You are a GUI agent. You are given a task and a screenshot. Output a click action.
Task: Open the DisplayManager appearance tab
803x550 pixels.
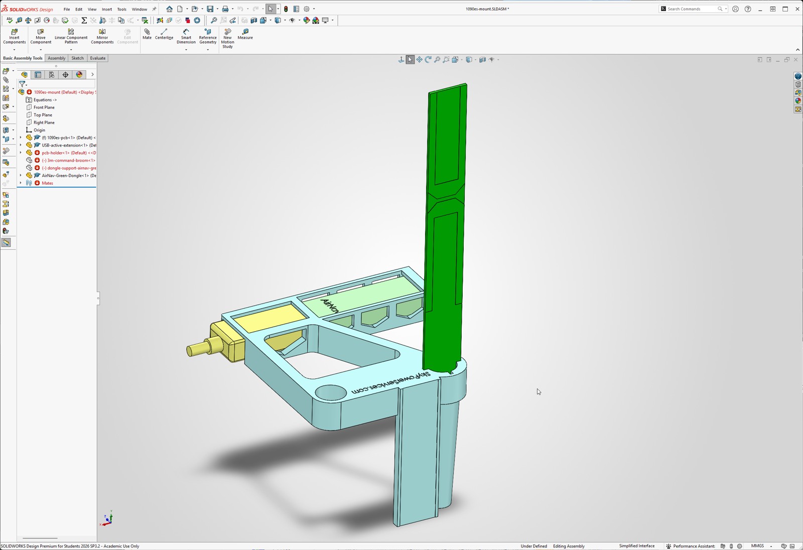(x=79, y=75)
